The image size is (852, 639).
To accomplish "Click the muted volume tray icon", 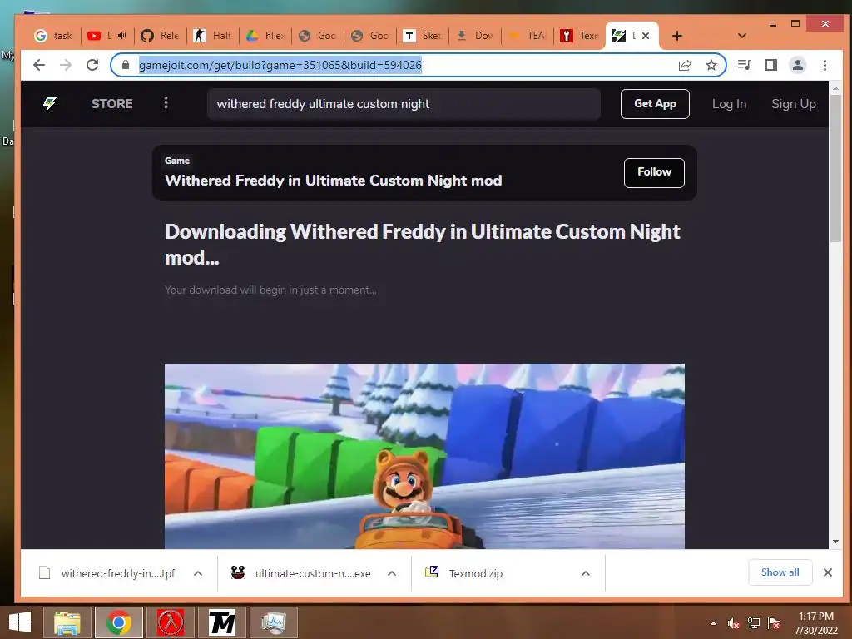I will pyautogui.click(x=734, y=623).
